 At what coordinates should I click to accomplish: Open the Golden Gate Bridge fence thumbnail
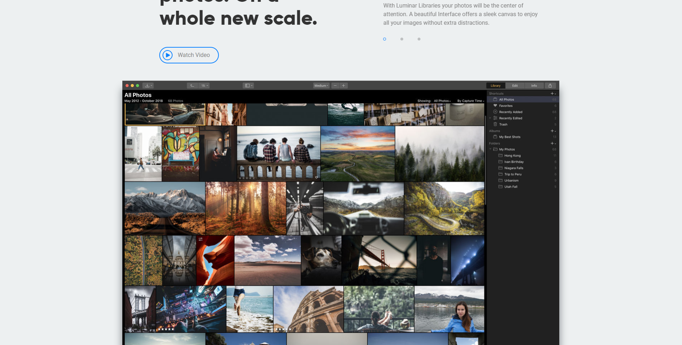coord(379,260)
